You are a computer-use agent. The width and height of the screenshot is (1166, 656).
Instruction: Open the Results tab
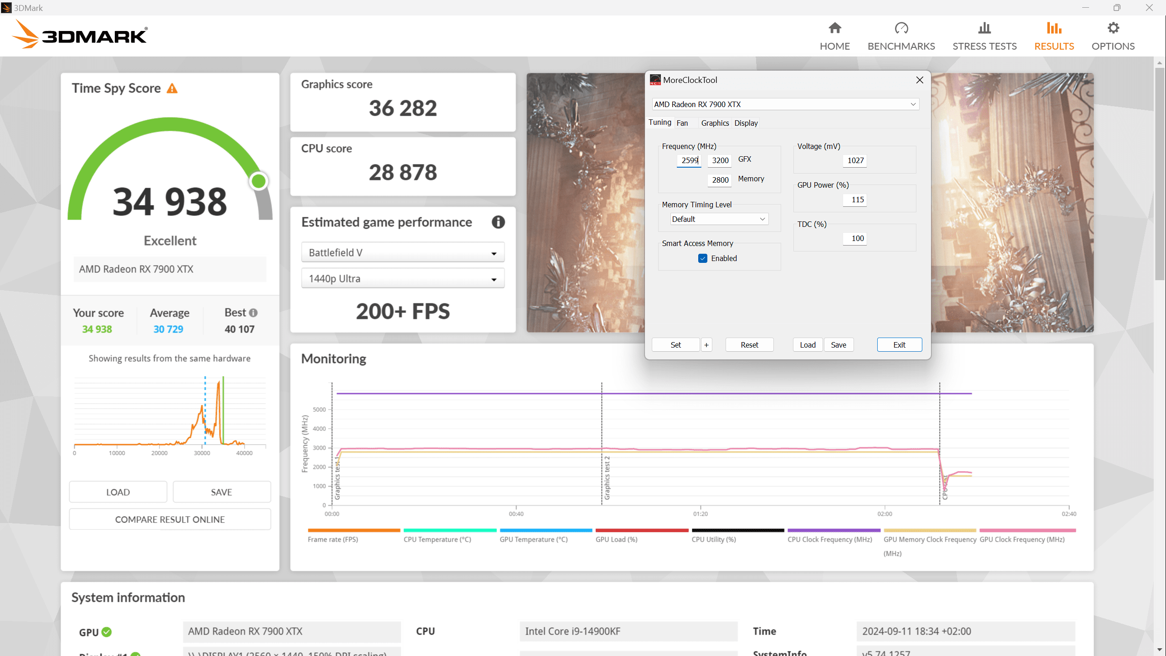[x=1053, y=36]
